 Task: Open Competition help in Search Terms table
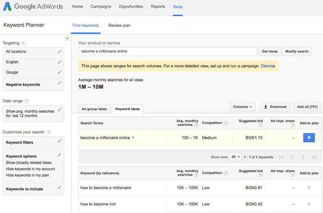[226, 123]
